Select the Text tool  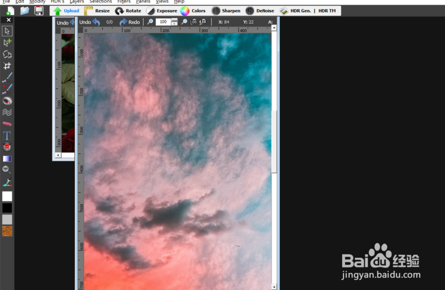7,135
